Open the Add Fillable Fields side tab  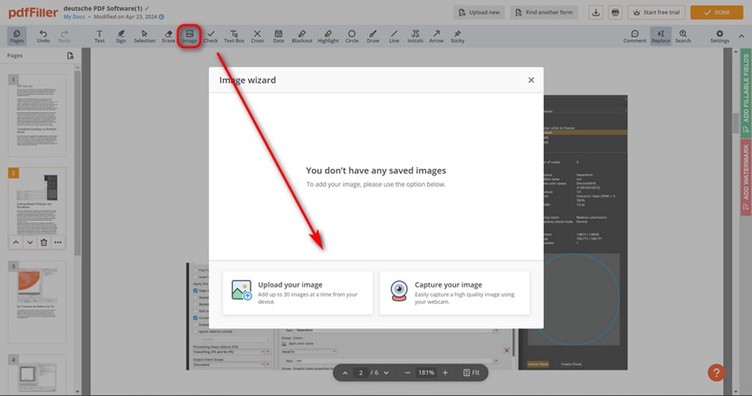point(746,87)
